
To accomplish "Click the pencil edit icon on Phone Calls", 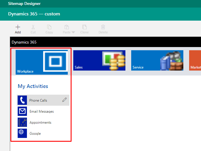I will pos(65,100).
